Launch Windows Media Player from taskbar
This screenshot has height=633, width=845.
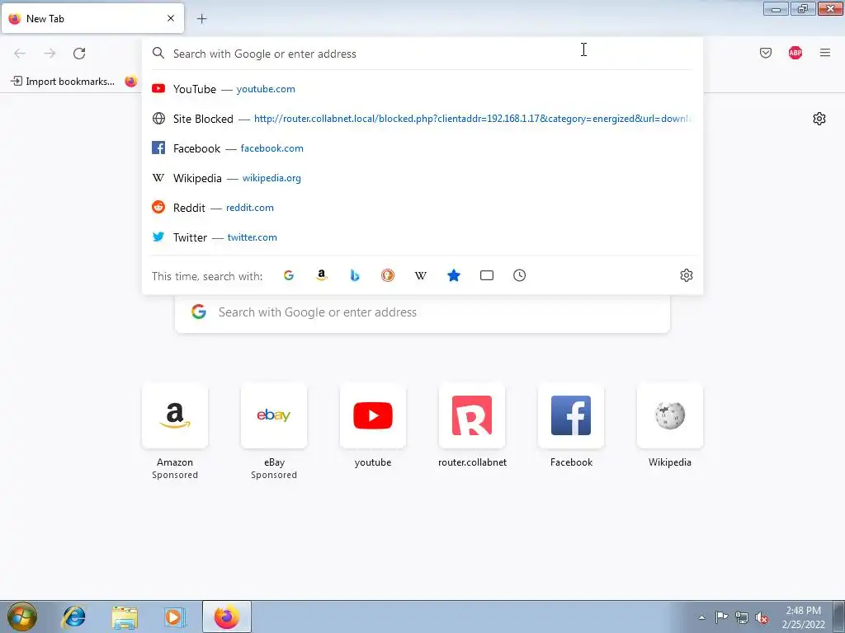pos(175,617)
